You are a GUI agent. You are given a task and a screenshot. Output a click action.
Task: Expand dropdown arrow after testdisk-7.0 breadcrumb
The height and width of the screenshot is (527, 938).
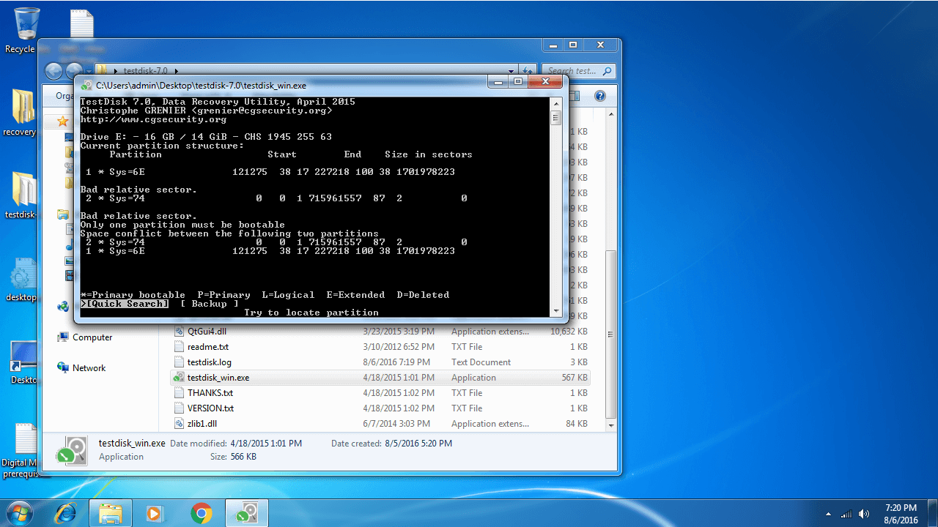click(x=175, y=71)
